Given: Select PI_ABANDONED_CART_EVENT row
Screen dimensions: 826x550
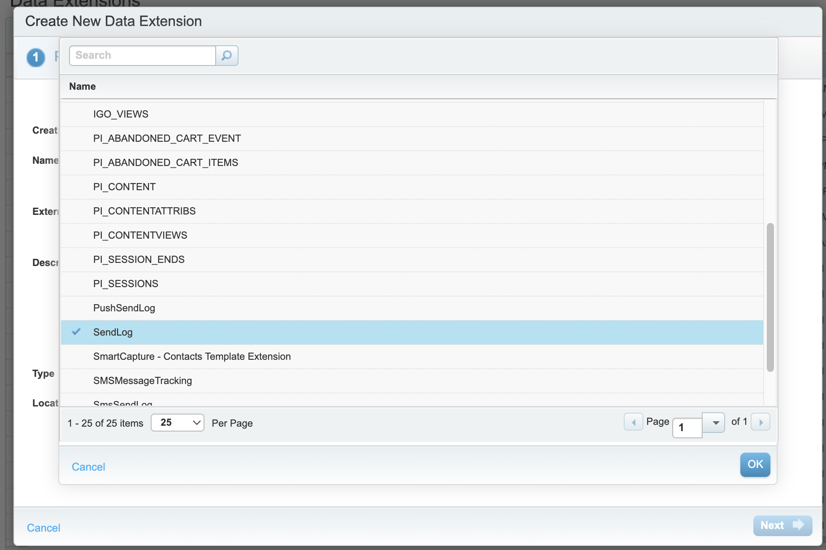Looking at the screenshot, I should (412, 139).
